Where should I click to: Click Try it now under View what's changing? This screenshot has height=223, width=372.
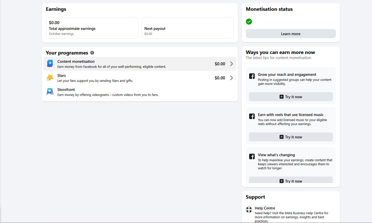tap(291, 180)
